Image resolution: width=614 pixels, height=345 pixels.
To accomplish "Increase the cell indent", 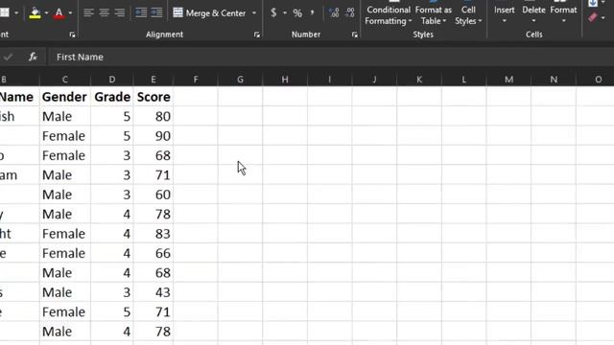I will (156, 12).
